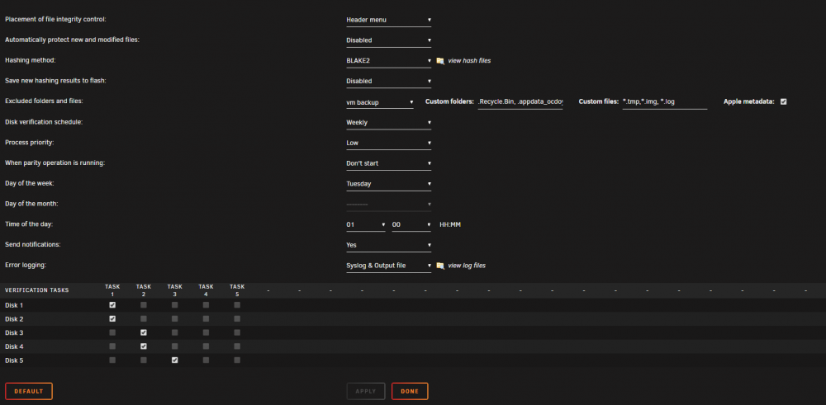
Task: Click the Custom folders input field
Action: 520,102
